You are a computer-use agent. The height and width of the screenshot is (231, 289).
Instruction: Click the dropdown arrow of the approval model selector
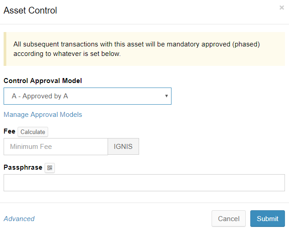click(166, 96)
